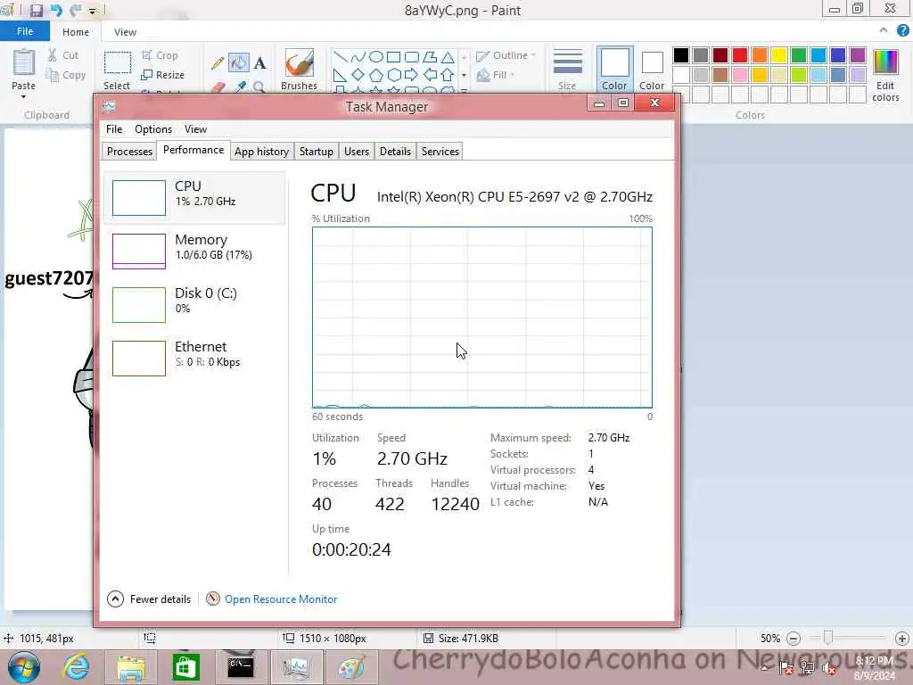Select the Oval shape in Shapes gallery
This screenshot has width=913, height=685.
pyautogui.click(x=376, y=56)
